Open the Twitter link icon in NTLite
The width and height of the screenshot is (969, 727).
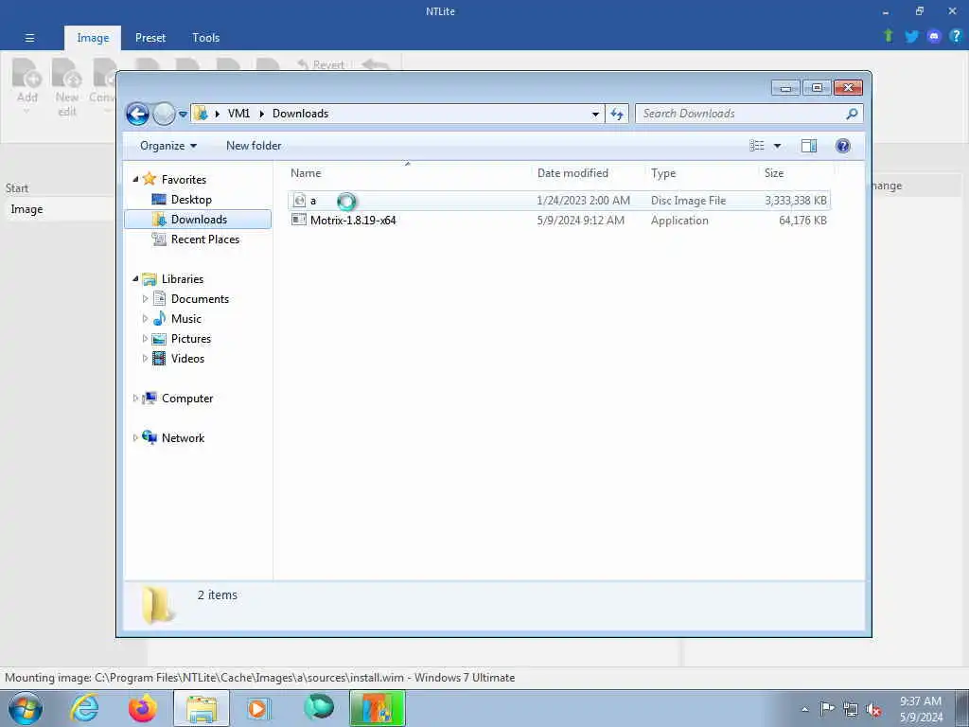point(911,37)
